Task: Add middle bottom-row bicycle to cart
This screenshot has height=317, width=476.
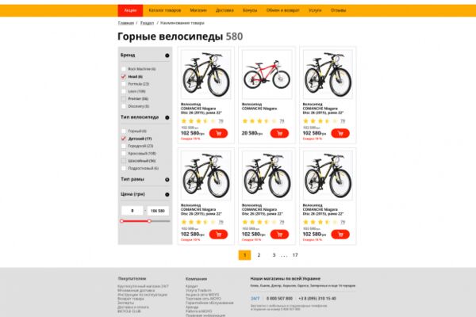Action: point(279,235)
